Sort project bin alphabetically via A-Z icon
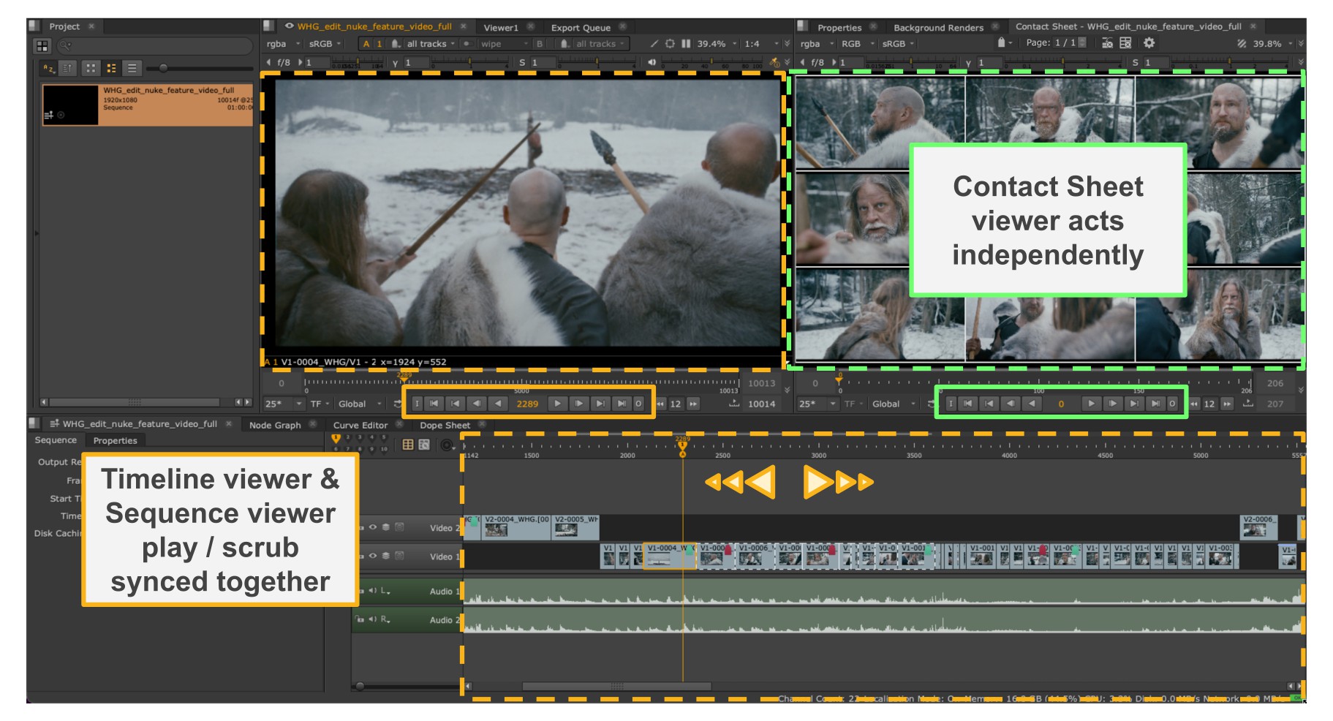 pos(49,69)
